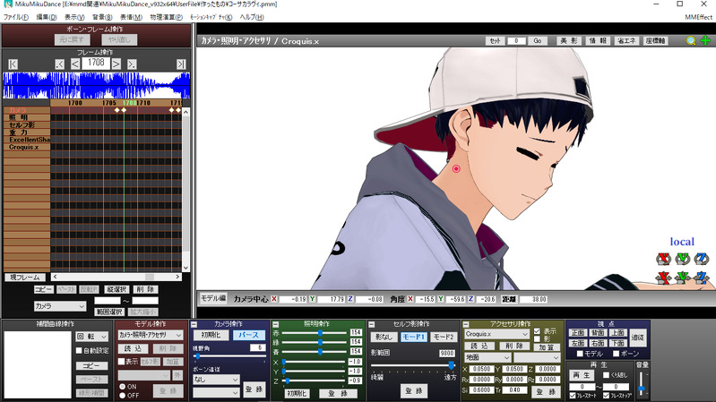The height and width of the screenshot is (402, 716).
Task: Open the empty dropdown under なし in camera panel
Action: coord(216,392)
